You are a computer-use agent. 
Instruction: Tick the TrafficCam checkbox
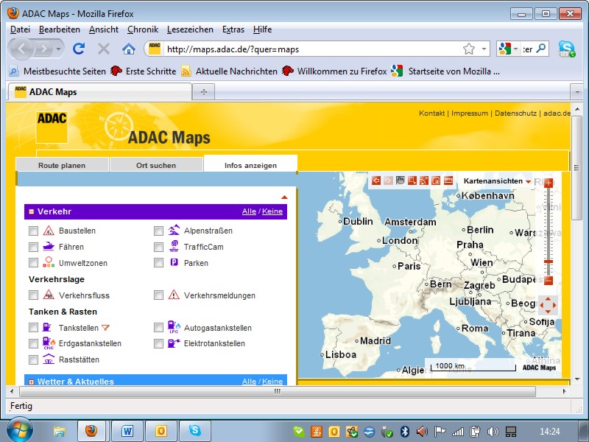point(158,247)
